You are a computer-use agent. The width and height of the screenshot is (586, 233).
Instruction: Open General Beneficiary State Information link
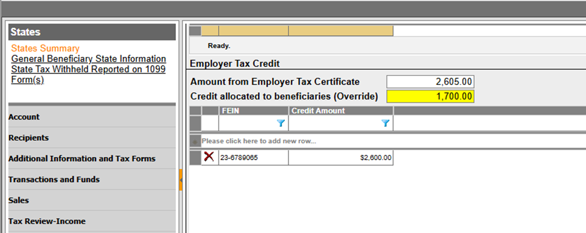pos(89,59)
